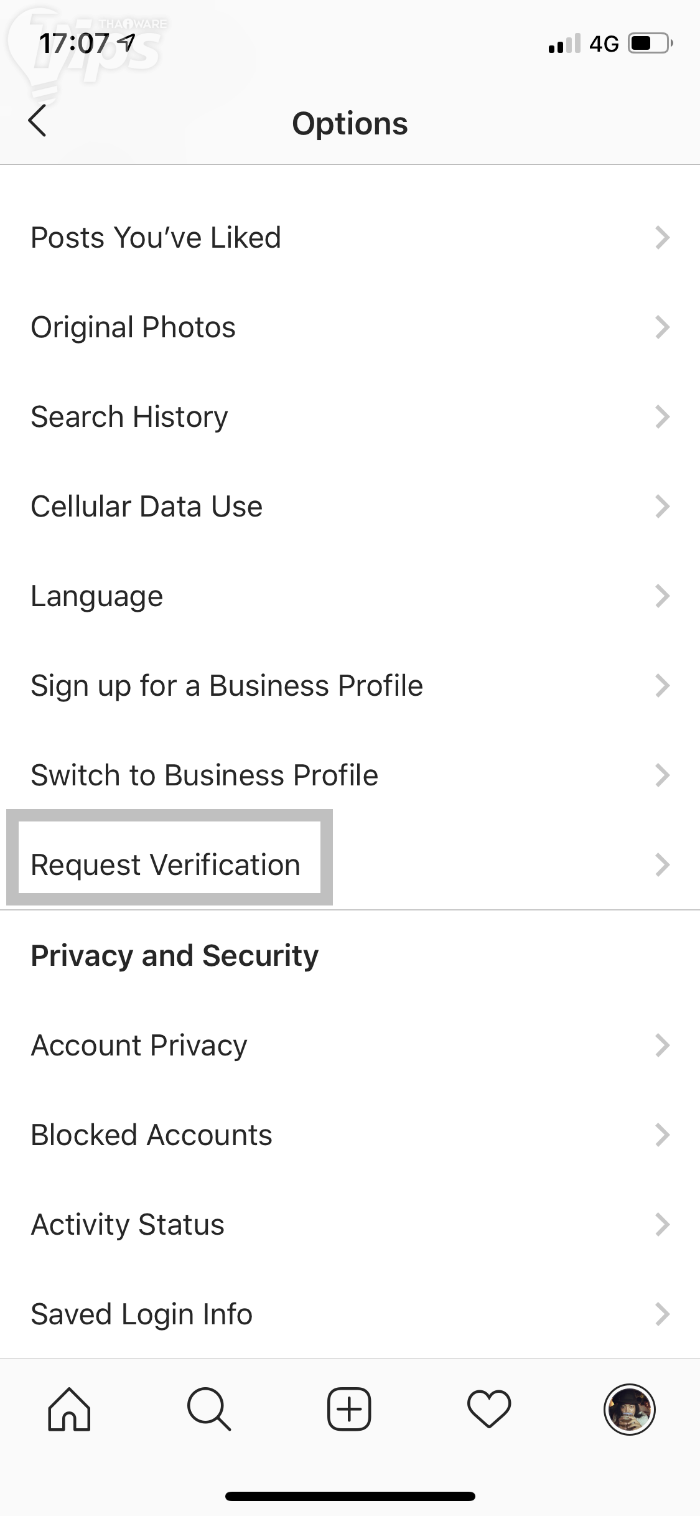
Task: Expand the Search History chevron
Action: (x=662, y=417)
